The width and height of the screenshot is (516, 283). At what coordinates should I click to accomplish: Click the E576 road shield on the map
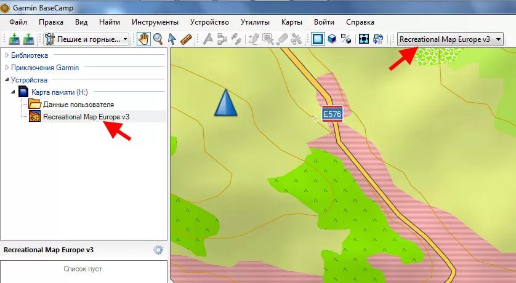pos(332,114)
